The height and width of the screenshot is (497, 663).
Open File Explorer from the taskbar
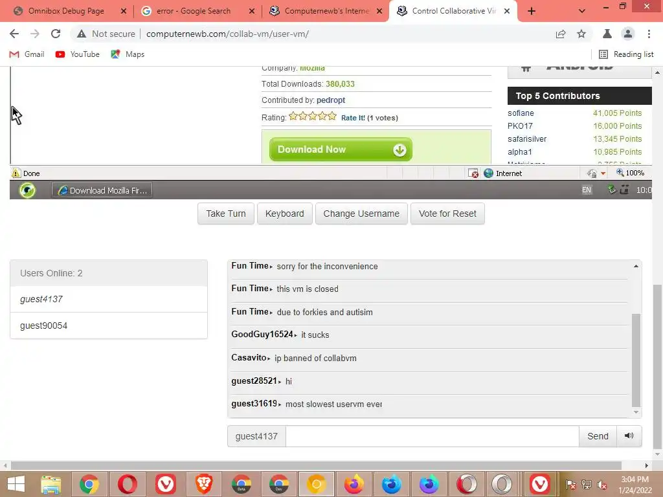[51, 484]
